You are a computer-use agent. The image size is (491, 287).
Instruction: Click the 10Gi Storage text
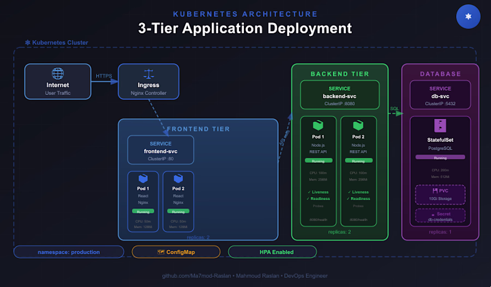(440, 199)
